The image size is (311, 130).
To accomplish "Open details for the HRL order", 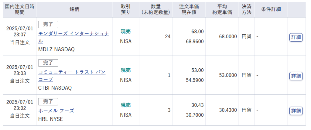I will click(x=296, y=111).
